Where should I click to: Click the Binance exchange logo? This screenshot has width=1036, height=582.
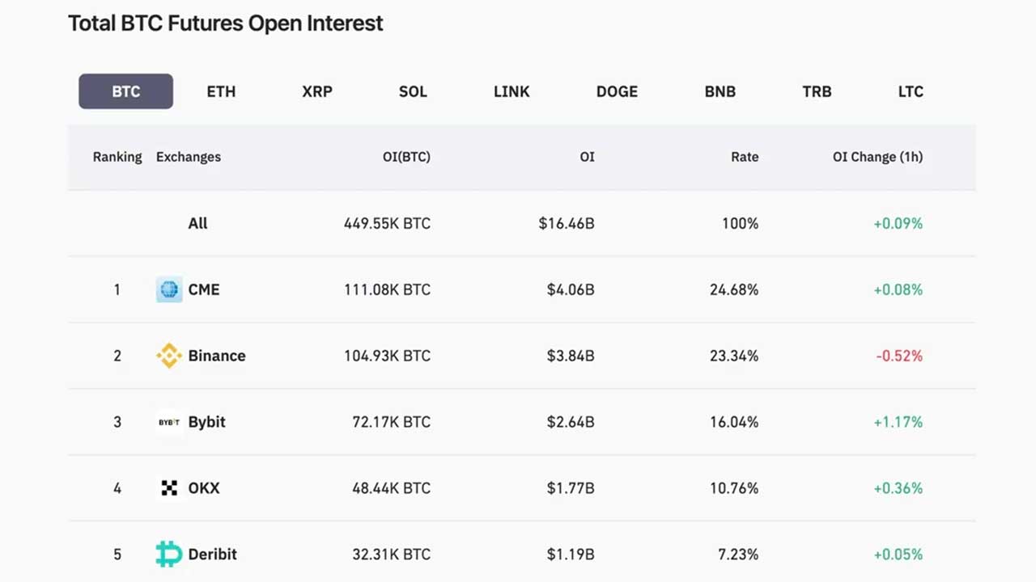click(x=168, y=356)
